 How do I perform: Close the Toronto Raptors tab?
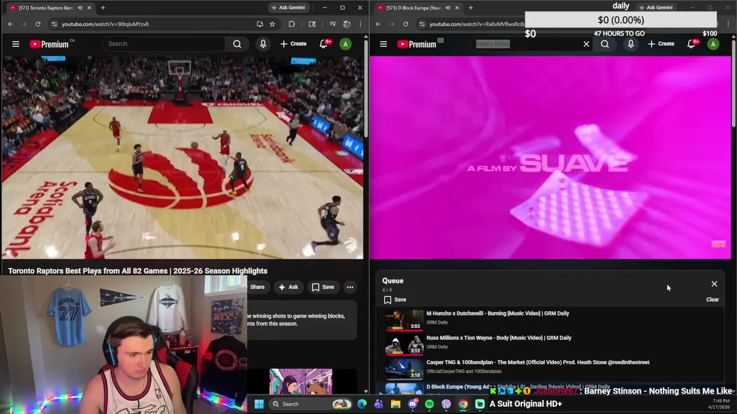(89, 7)
